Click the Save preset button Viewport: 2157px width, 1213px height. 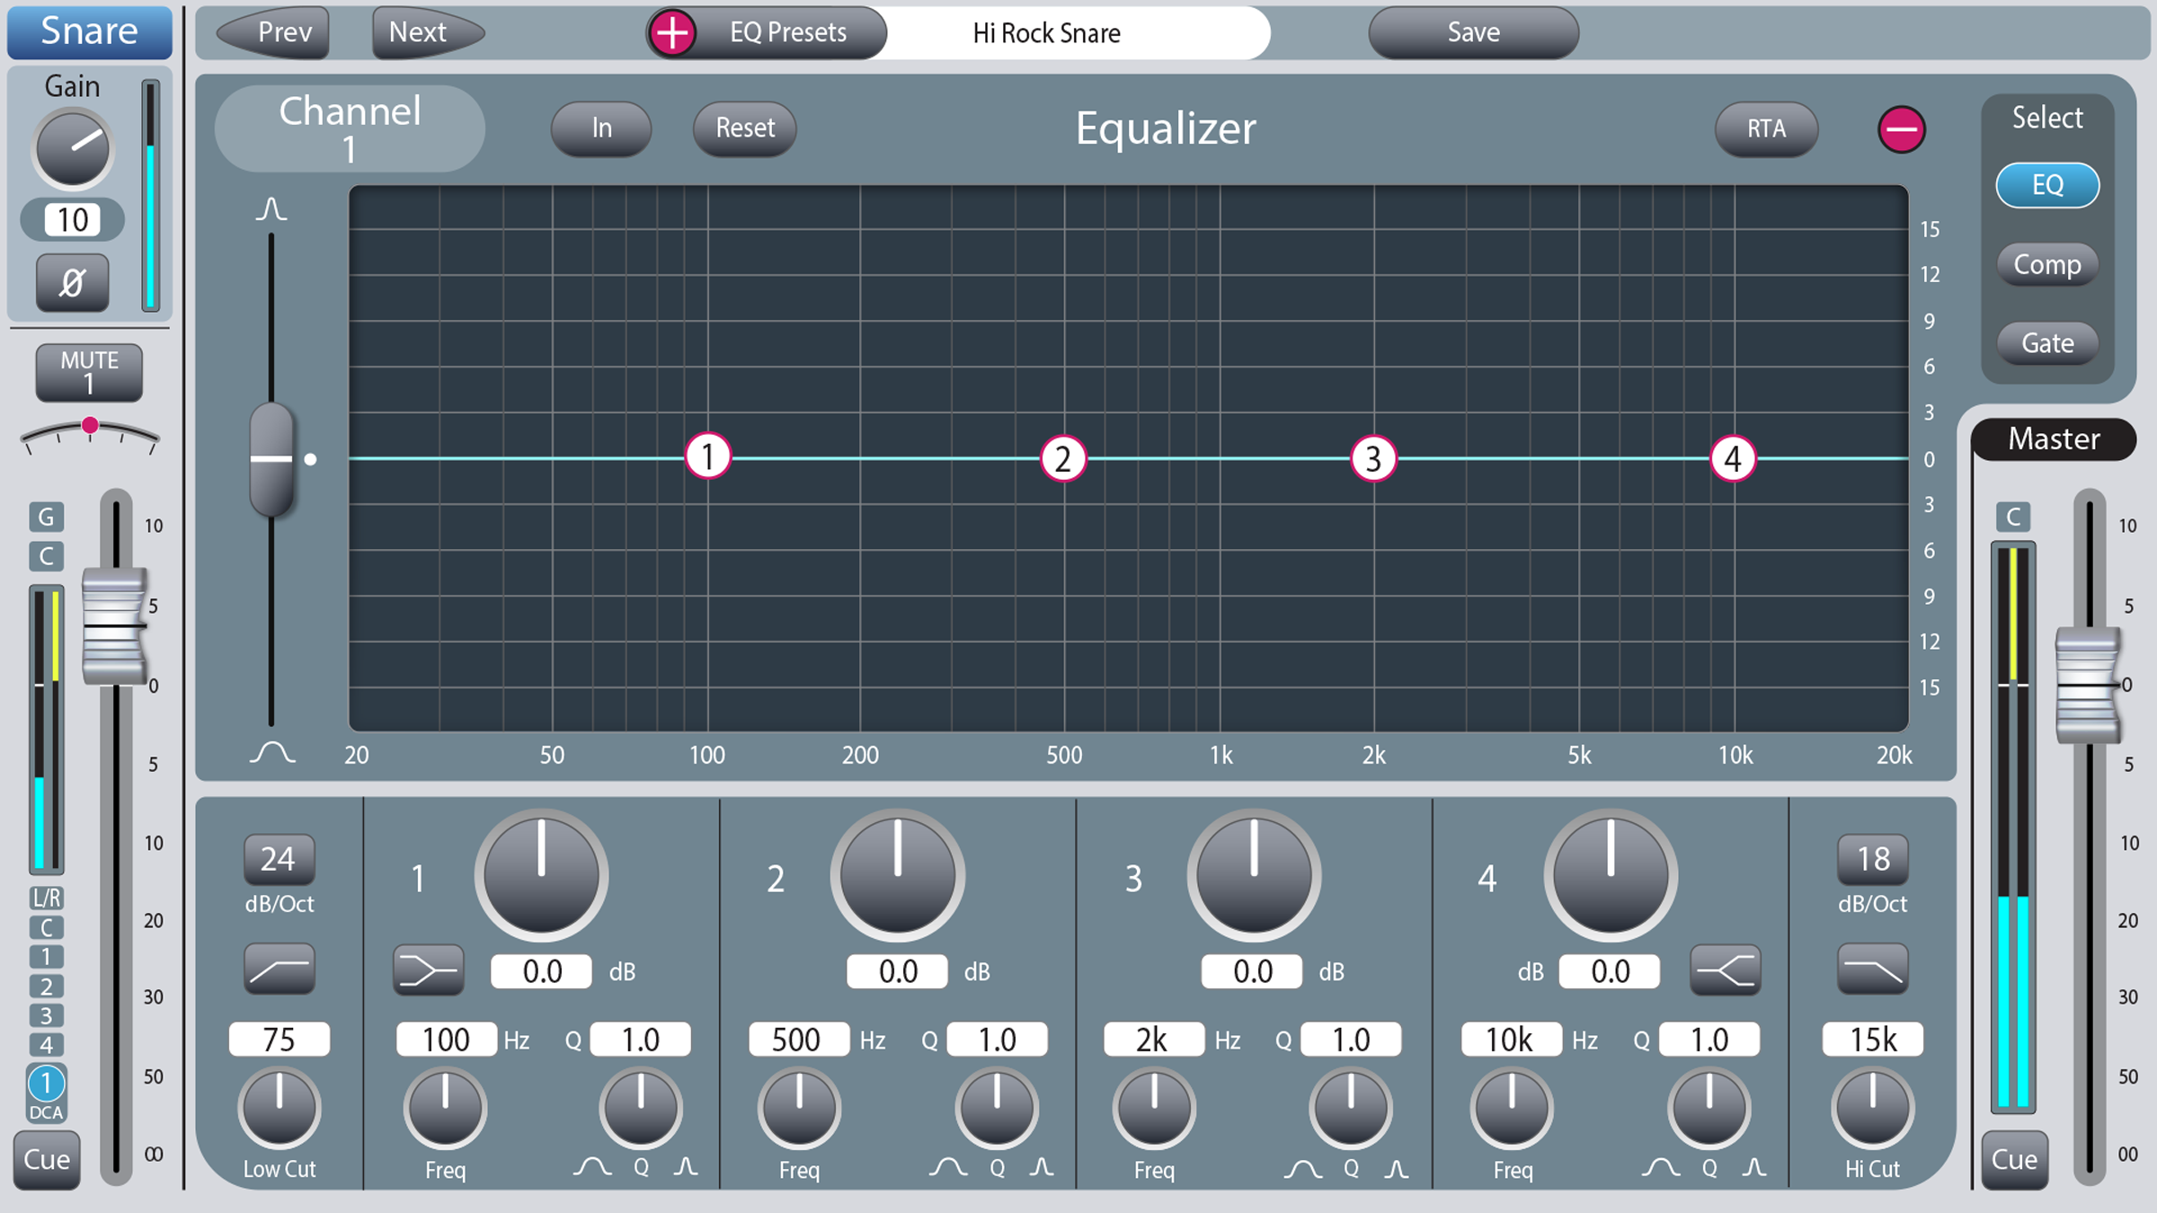[1473, 33]
